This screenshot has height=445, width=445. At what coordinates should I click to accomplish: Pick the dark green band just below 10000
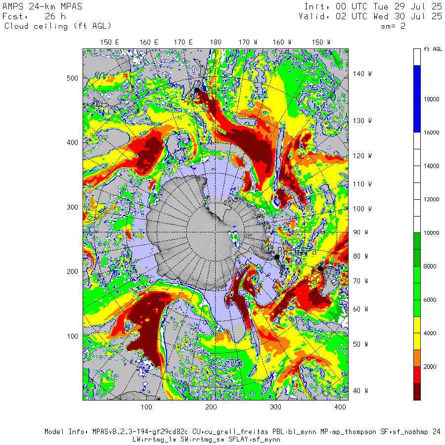417,241
